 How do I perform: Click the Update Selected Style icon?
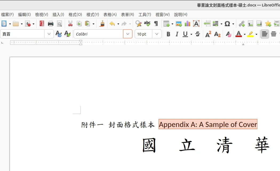[58, 34]
